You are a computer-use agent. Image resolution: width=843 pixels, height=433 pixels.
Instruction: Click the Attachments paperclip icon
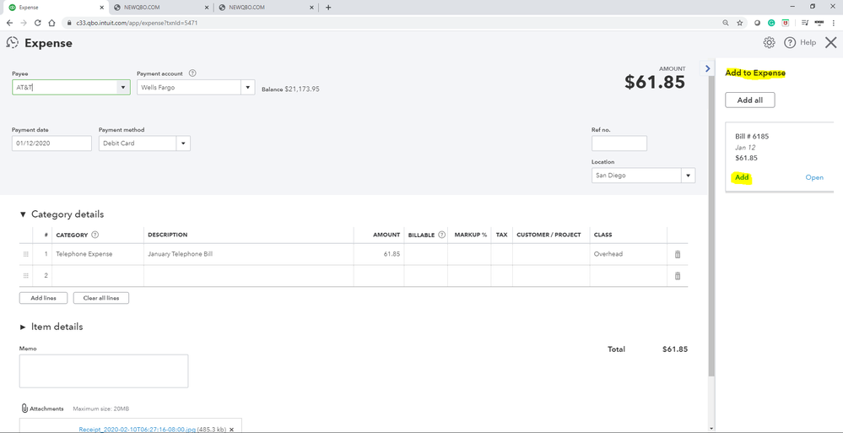click(24, 409)
